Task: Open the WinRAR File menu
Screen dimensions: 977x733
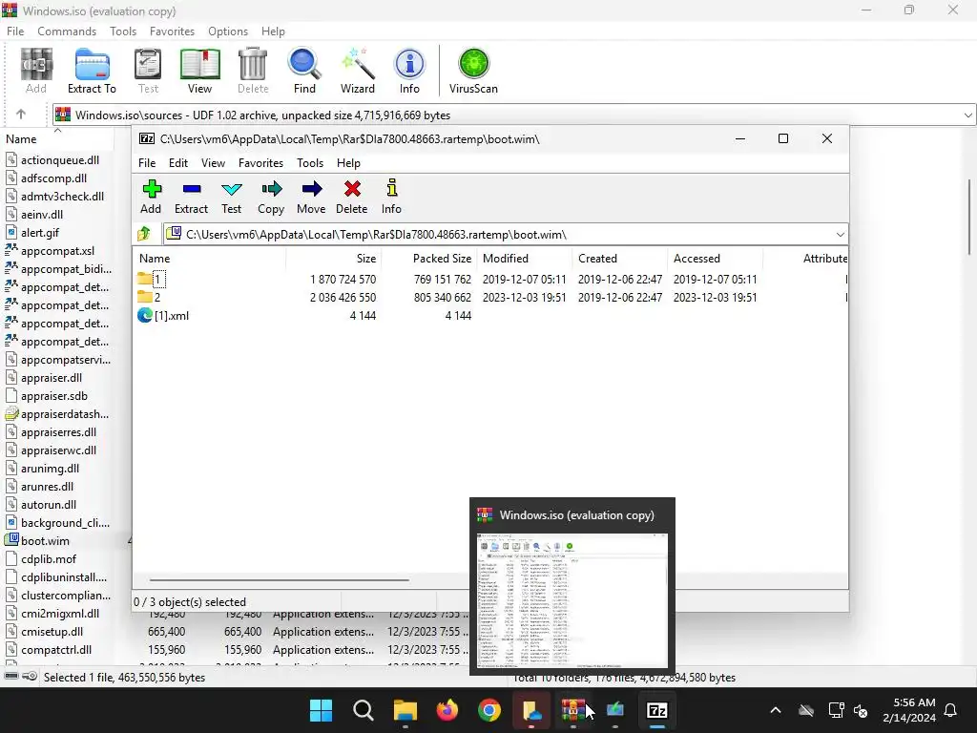Action: point(15,31)
